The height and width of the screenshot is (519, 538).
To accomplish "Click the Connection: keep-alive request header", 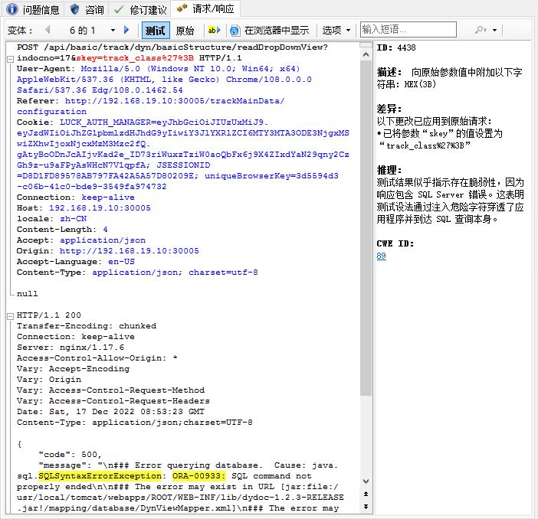I will point(75,197).
